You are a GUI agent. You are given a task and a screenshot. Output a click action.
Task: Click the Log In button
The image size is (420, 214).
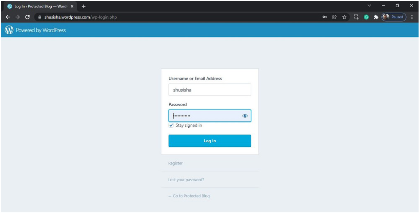[x=210, y=141]
